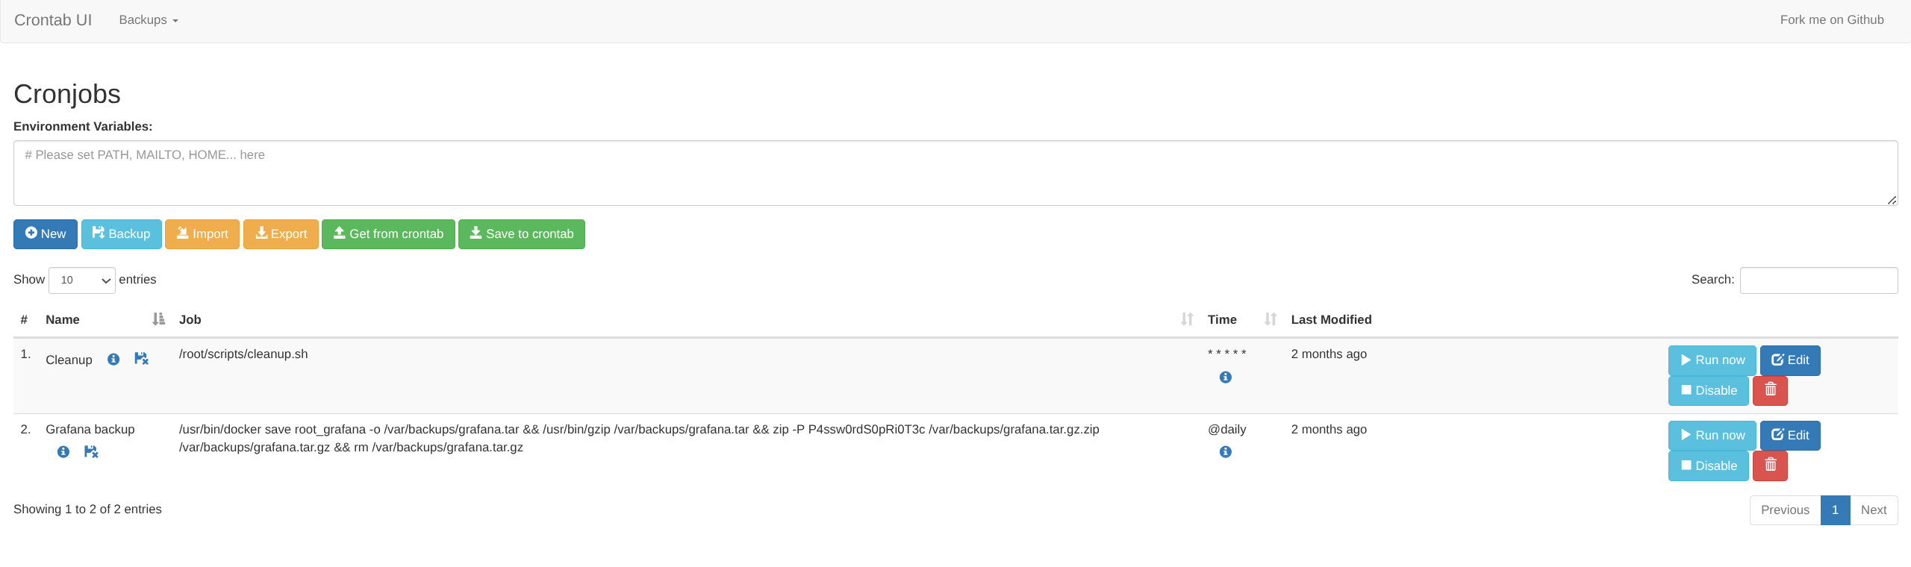
Task: Disable the Cleanup cronjob
Action: pyautogui.click(x=1708, y=390)
